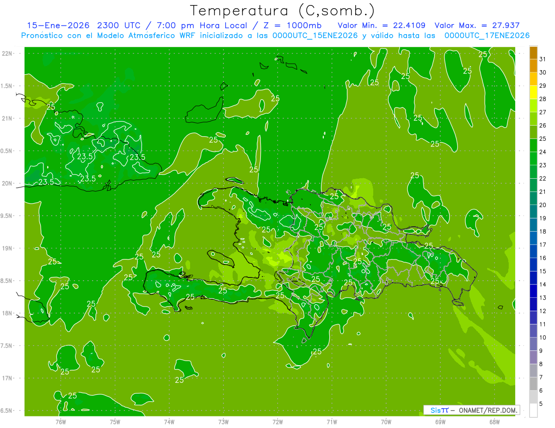
Task: Click the 18N latitude axis label
Action: (x=7, y=313)
